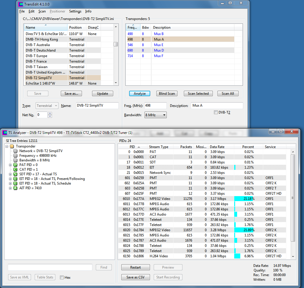
Task: Expand the PAT PID = 0 tree node
Action: tap(11, 165)
